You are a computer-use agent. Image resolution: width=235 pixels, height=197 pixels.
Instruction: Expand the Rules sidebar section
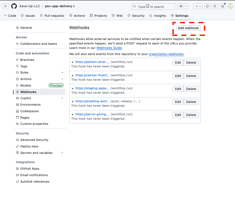click(x=62, y=73)
